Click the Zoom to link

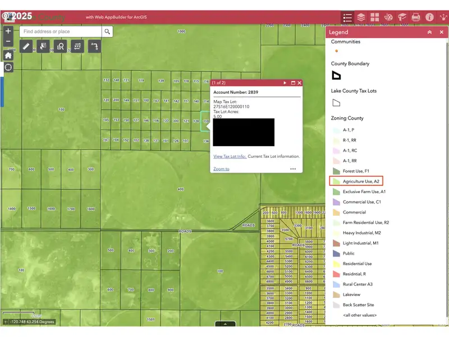[x=221, y=169]
